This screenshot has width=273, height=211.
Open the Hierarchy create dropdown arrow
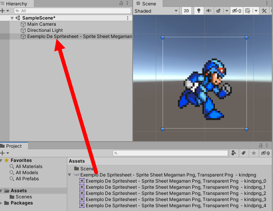[x=8, y=11]
